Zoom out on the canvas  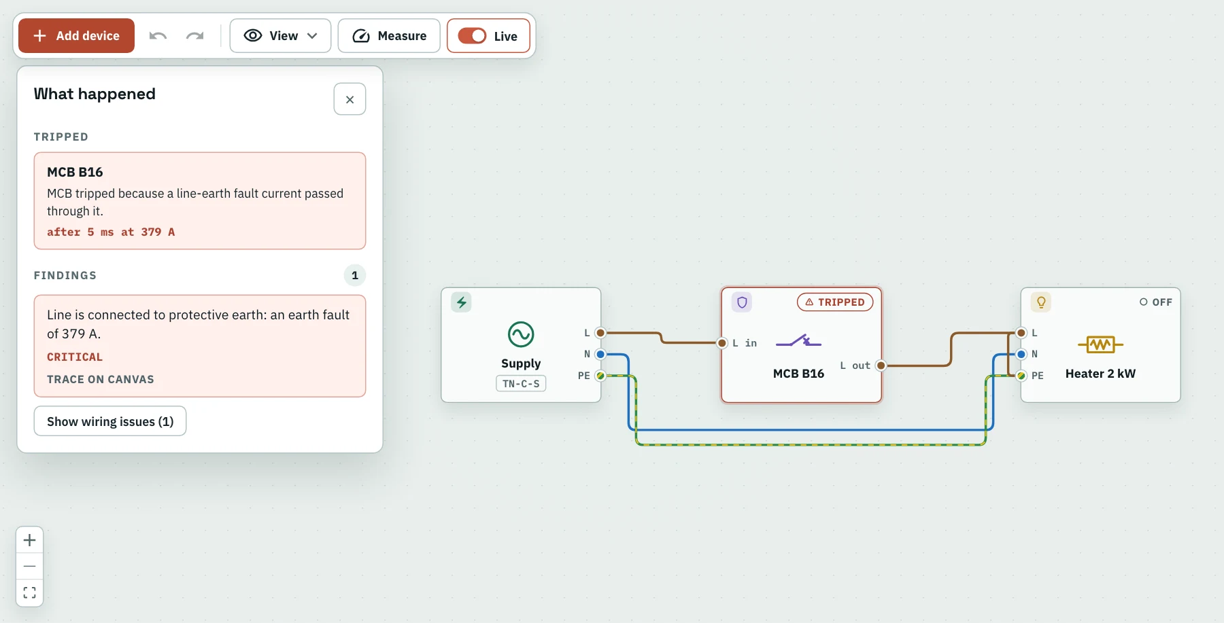coord(29,566)
